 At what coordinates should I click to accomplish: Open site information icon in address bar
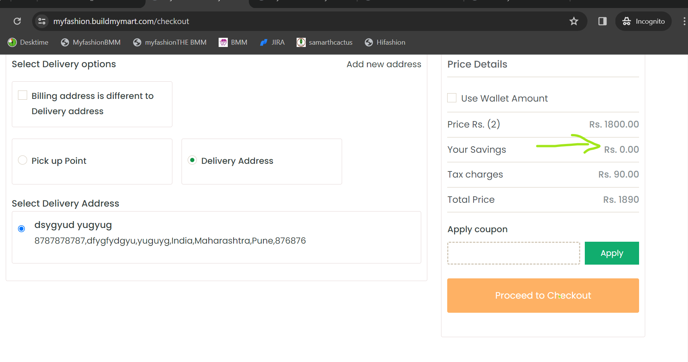[x=42, y=21]
